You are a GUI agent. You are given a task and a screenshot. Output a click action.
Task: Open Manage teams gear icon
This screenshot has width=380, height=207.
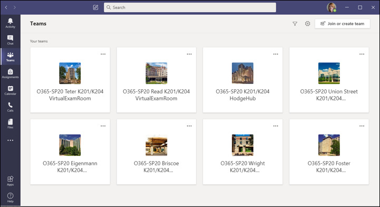tap(307, 24)
